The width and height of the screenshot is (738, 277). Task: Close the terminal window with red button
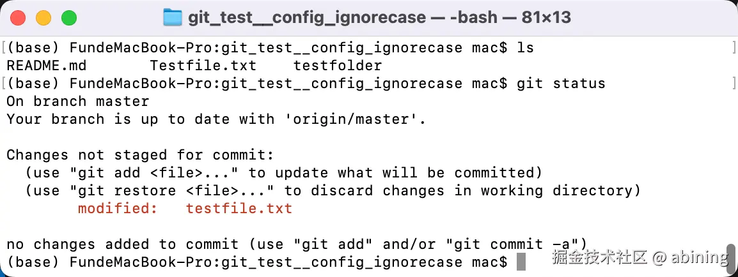(18, 19)
